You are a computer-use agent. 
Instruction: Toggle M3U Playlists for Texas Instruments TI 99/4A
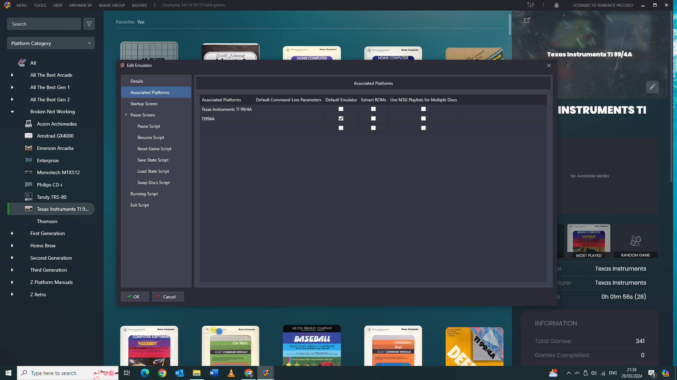[423, 109]
